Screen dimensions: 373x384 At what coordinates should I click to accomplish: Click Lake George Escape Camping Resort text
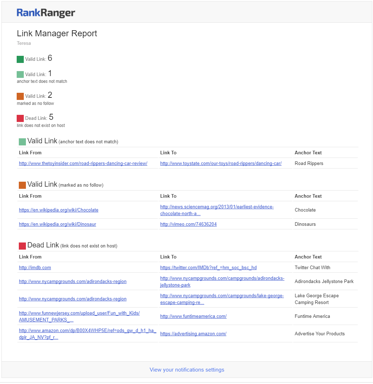317,299
